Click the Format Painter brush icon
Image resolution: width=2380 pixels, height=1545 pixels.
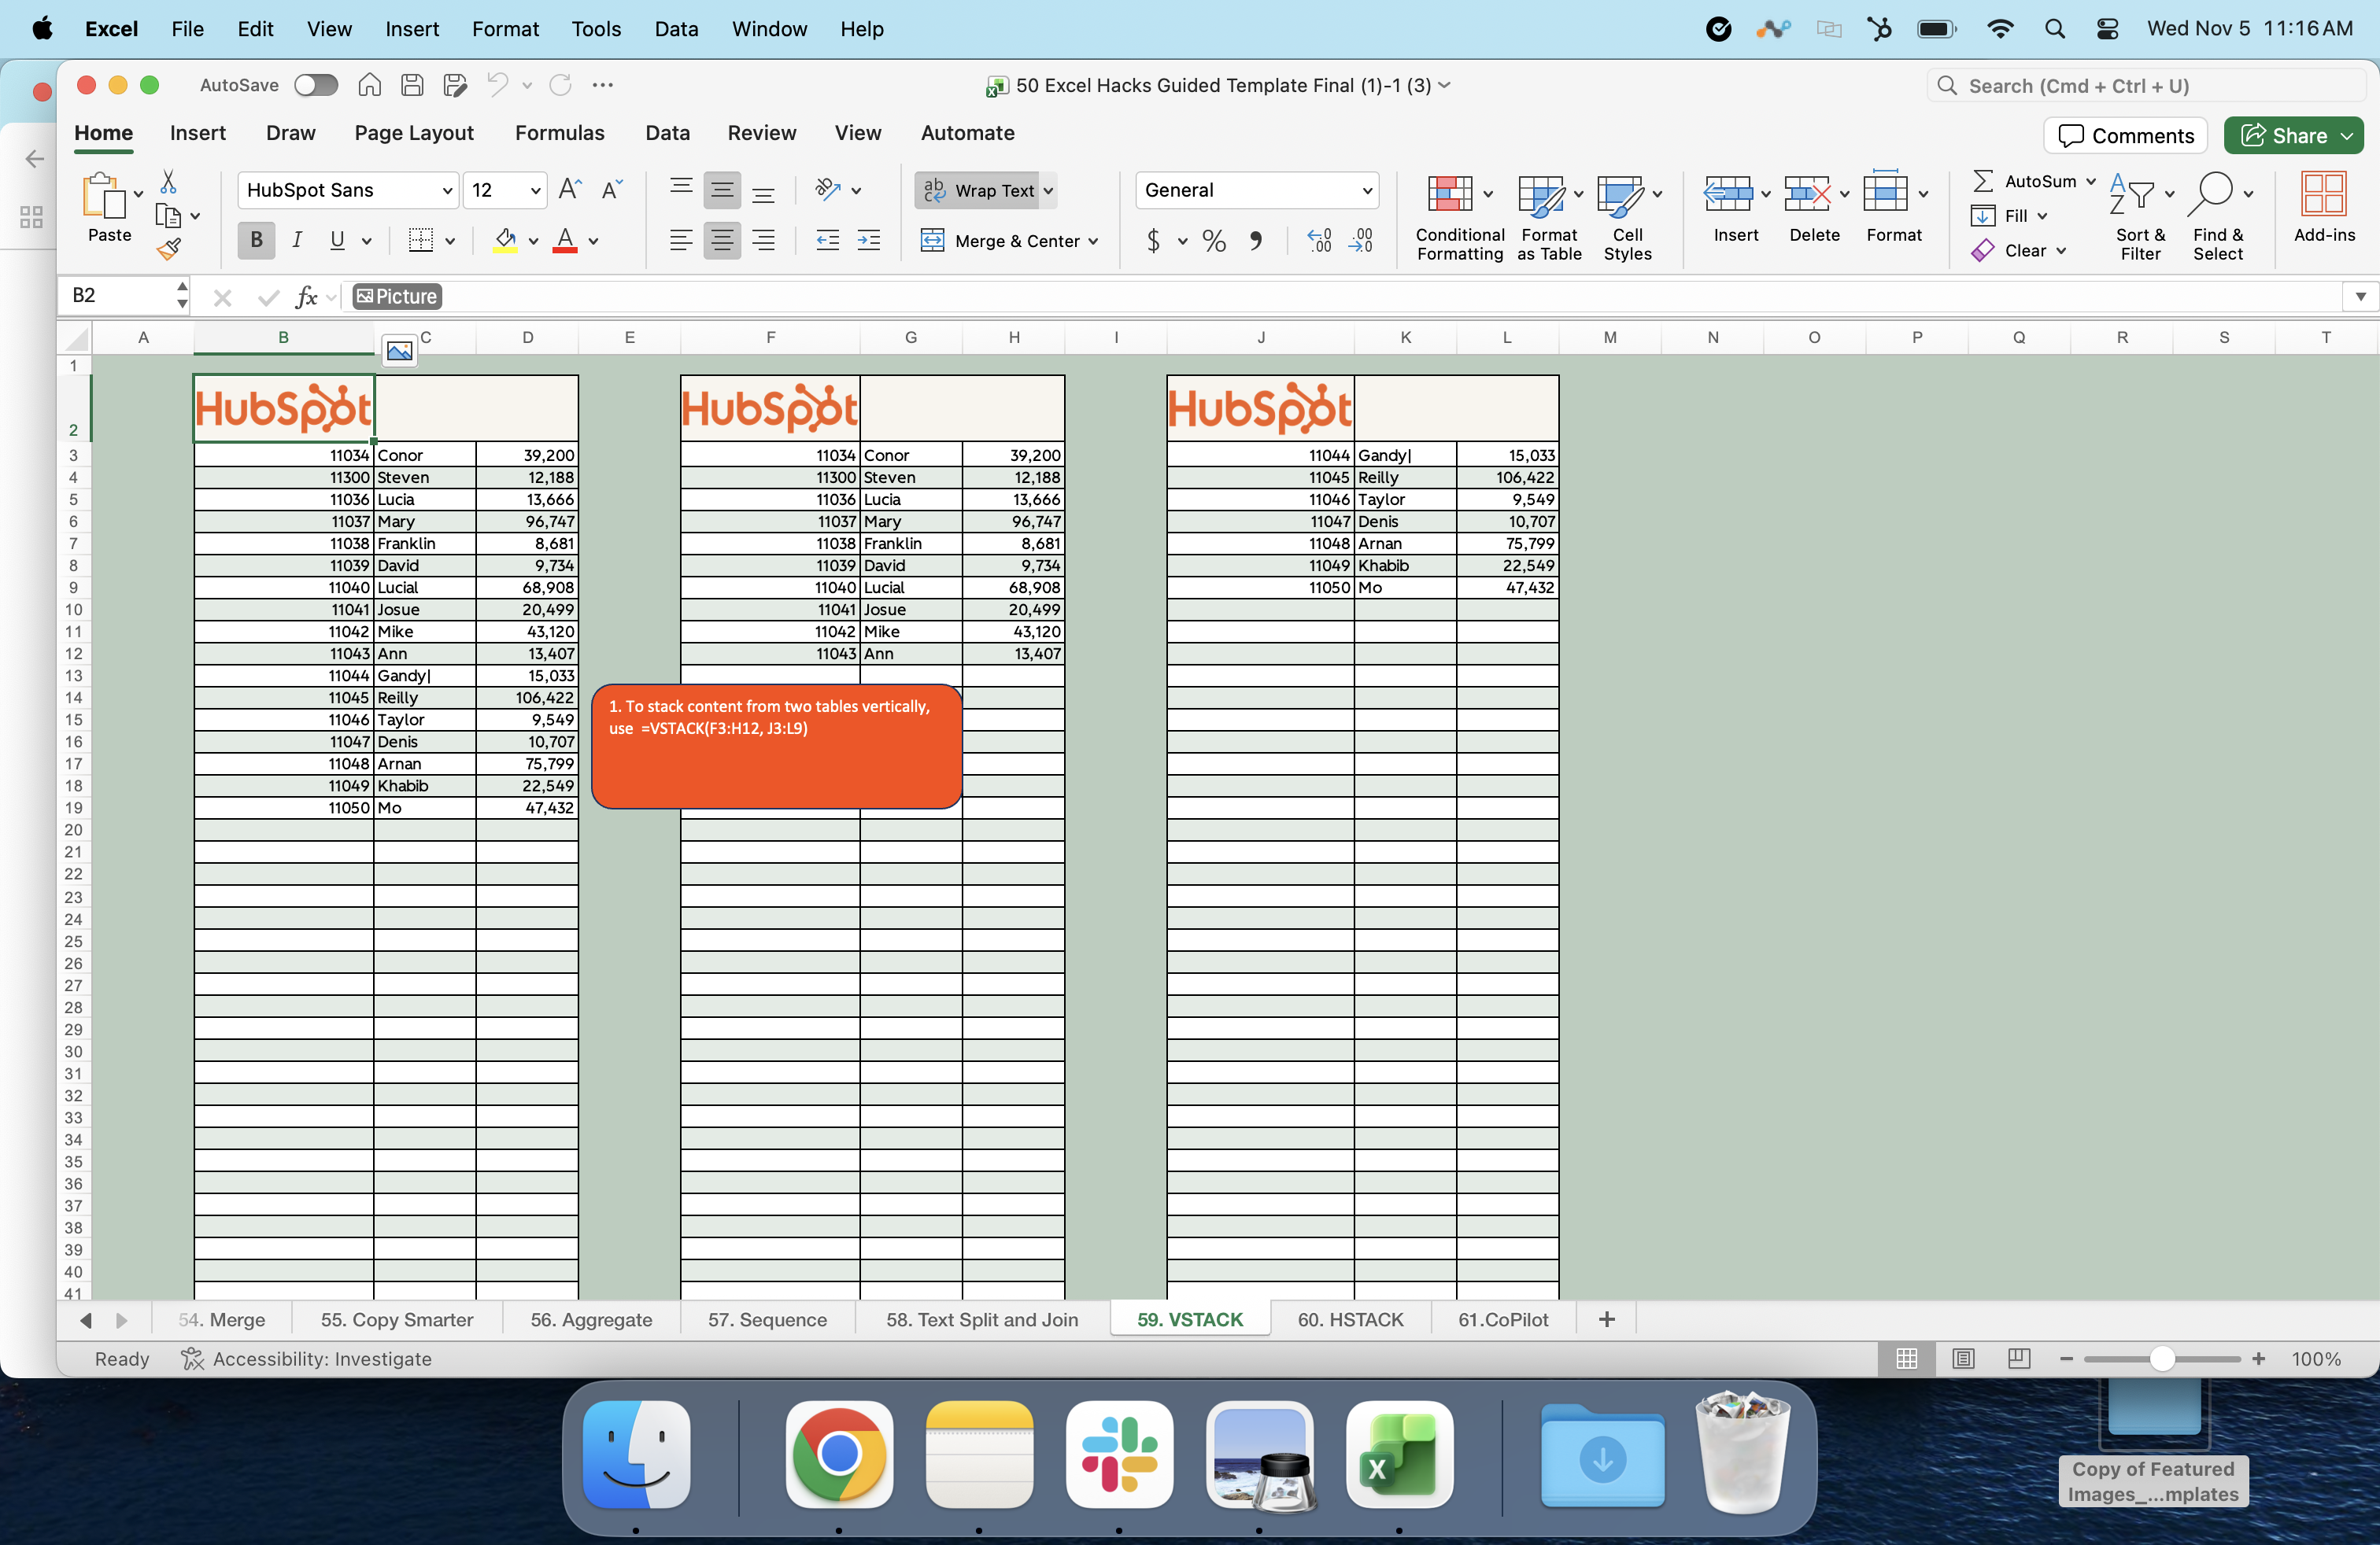point(169,249)
